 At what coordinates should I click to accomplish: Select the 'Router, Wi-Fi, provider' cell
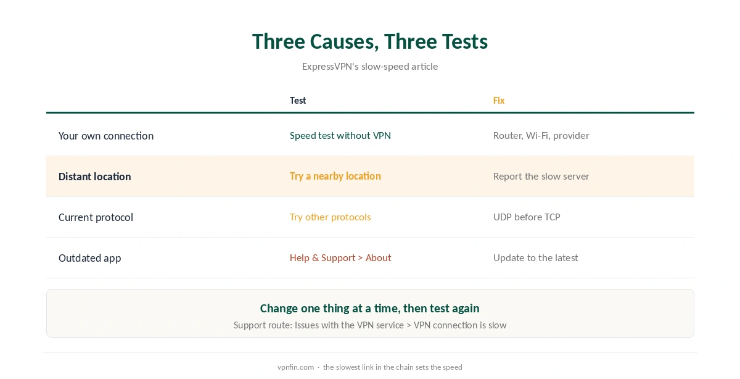tap(541, 136)
